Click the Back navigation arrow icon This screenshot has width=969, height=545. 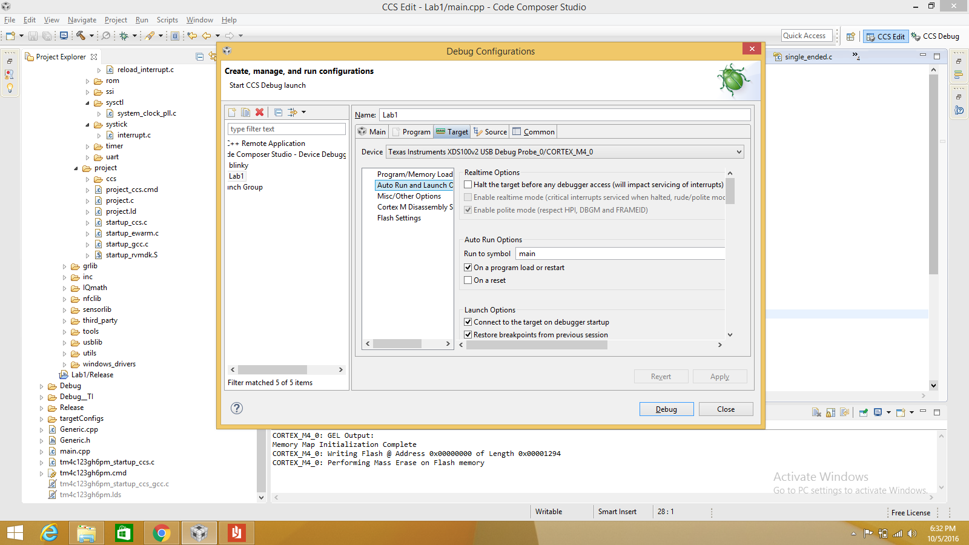207,36
